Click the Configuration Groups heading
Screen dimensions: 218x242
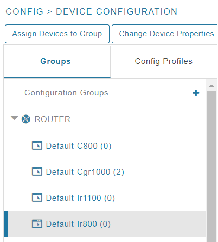tap(66, 93)
